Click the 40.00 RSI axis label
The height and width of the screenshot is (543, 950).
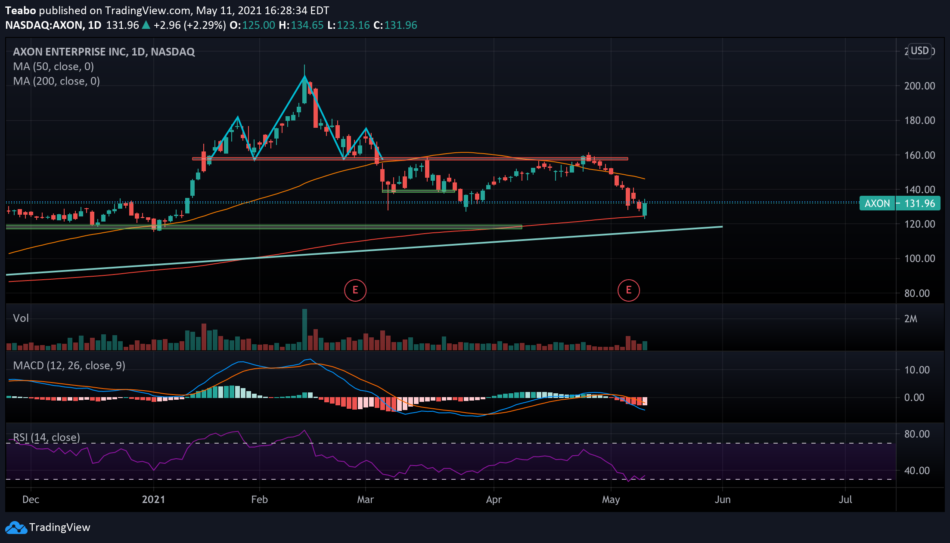click(x=917, y=471)
